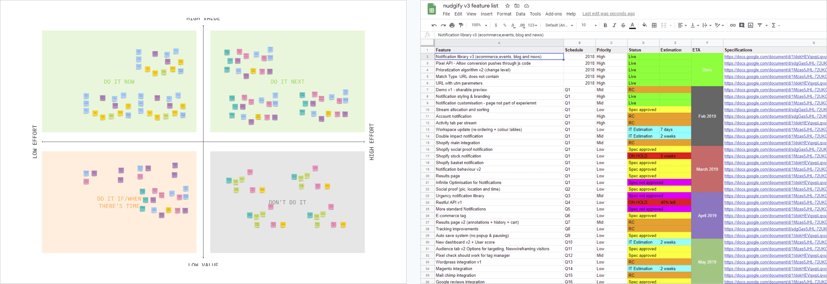This screenshot has width=827, height=284.
Task: Open the Default (Arial) font dropdown
Action: (x=559, y=25)
